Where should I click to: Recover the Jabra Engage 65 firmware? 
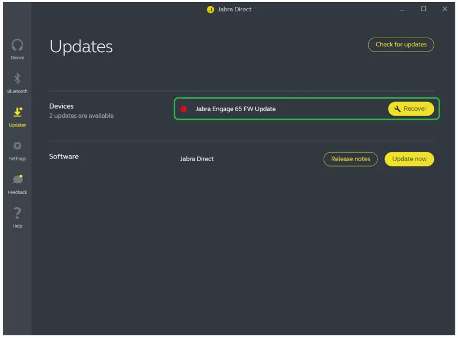[411, 109]
